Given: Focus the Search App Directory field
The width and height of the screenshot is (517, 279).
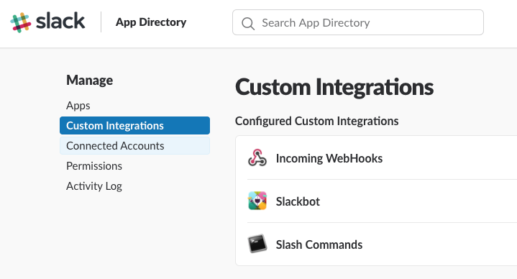Looking at the screenshot, I should coord(358,22).
